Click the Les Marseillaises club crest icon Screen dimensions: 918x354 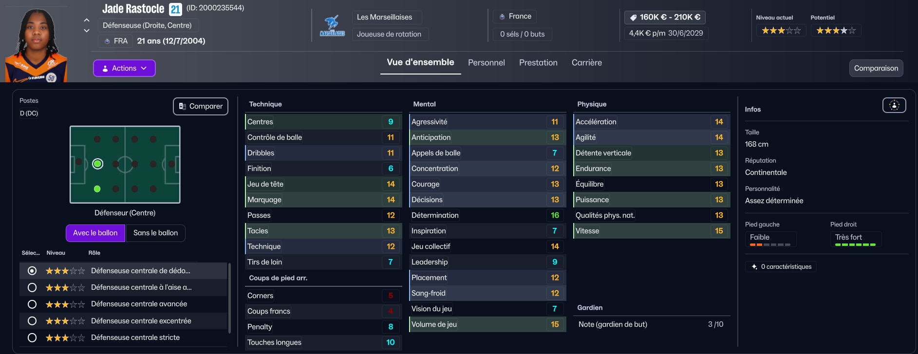(x=332, y=25)
